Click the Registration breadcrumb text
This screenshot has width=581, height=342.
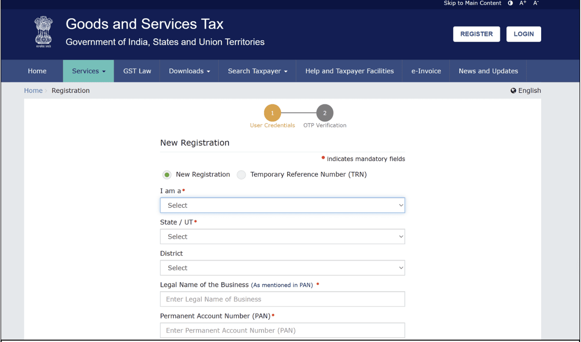coord(71,91)
